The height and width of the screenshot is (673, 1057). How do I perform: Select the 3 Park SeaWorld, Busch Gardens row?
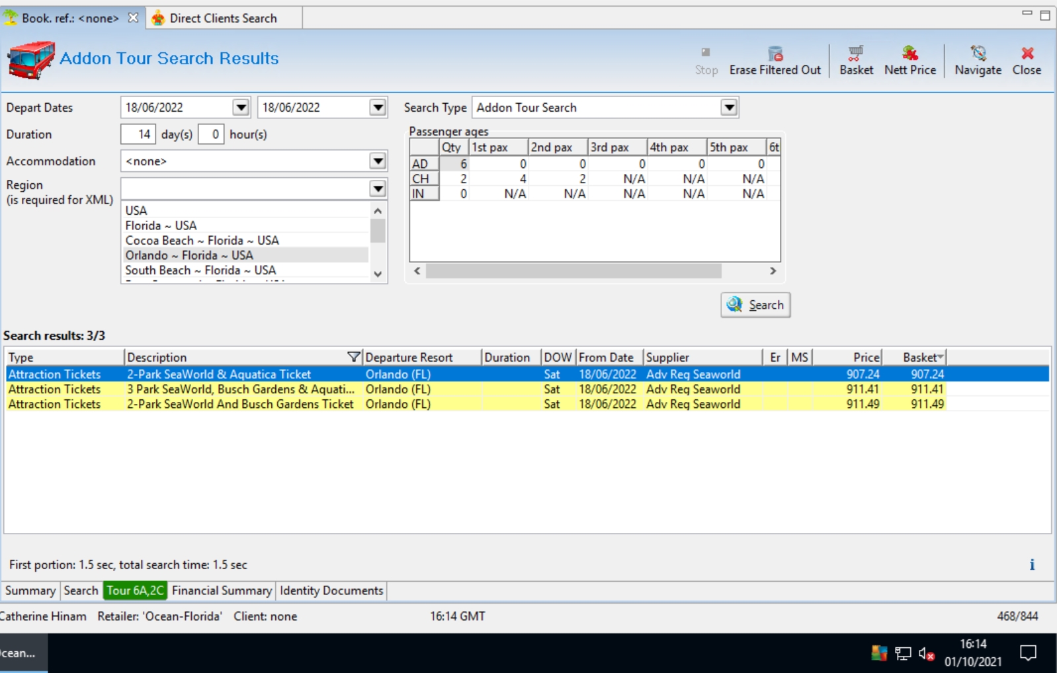coord(527,389)
